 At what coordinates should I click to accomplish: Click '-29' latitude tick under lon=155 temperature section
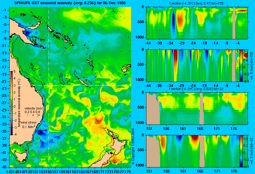[181, 43]
